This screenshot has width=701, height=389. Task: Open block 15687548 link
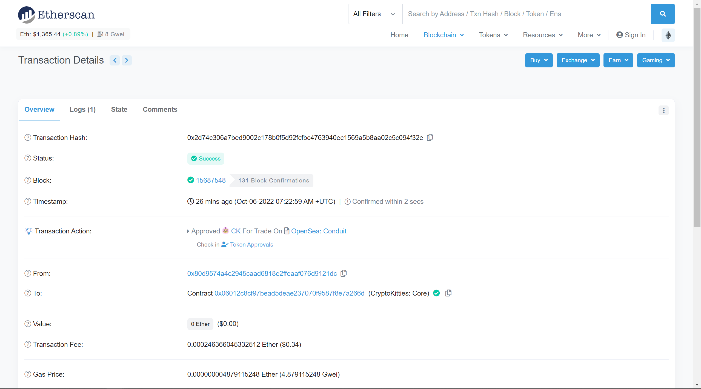[x=211, y=180]
